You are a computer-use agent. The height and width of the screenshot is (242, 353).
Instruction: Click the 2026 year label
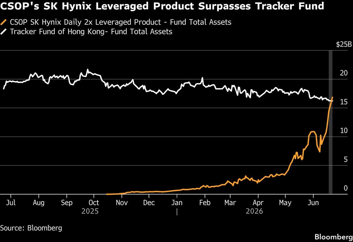coord(255,211)
